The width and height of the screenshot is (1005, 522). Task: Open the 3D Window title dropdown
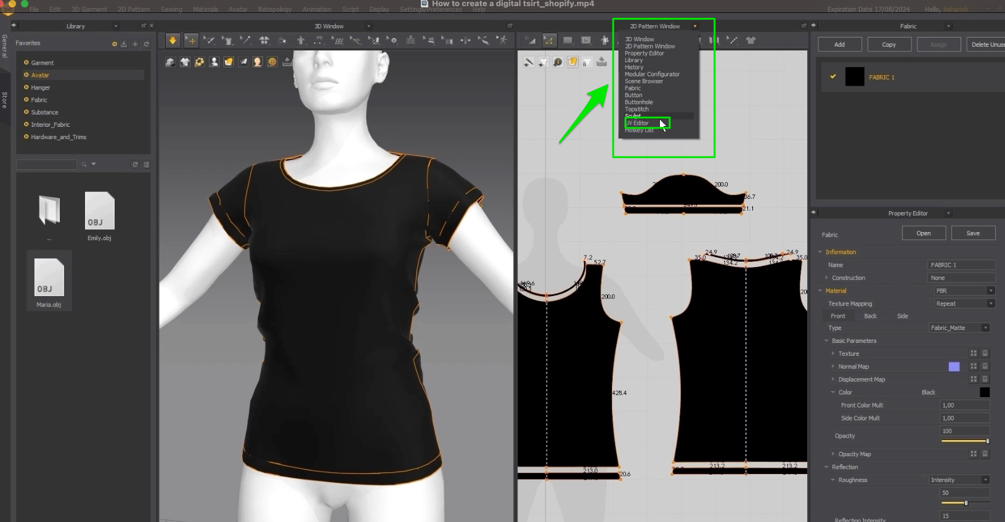click(369, 26)
